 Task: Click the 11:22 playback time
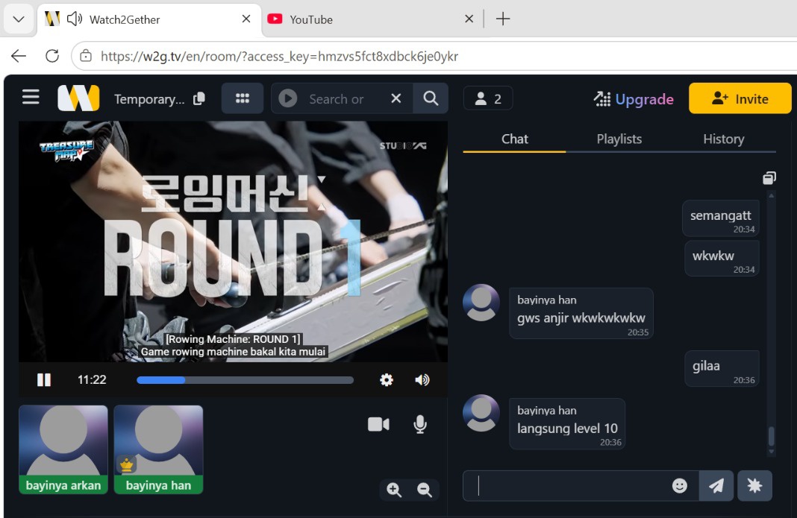point(92,380)
